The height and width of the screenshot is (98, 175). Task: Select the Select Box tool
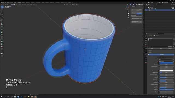tap(2, 7)
